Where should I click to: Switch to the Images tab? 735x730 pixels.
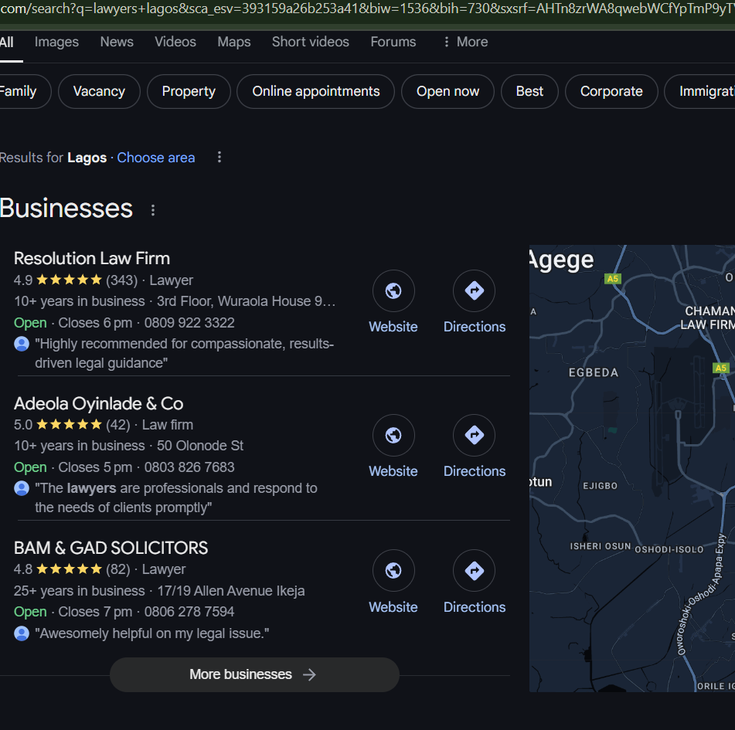click(x=56, y=42)
